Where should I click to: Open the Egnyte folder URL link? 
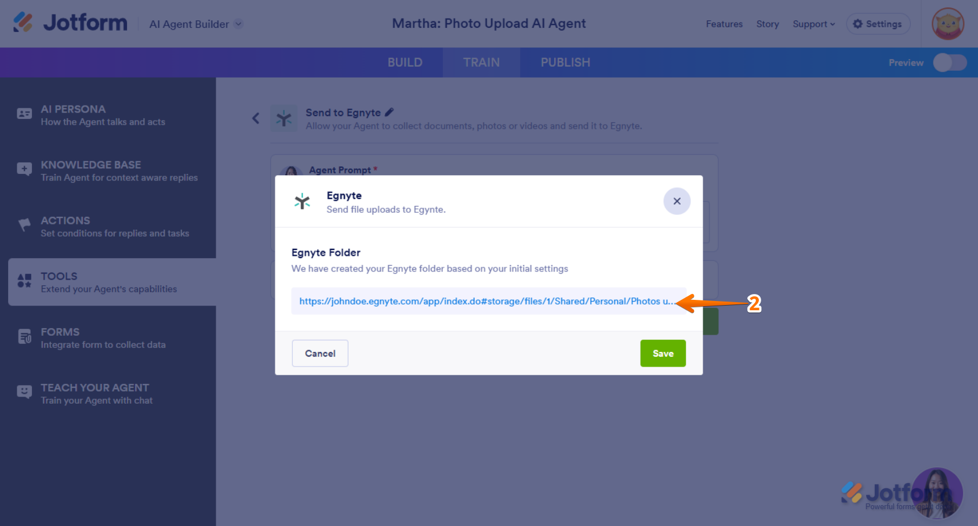486,301
